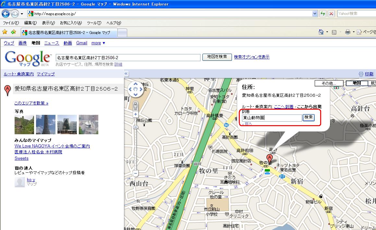This screenshot has height=230, width=376.
Task: Click the Street View pegman icon
Action: [x=136, y=105]
